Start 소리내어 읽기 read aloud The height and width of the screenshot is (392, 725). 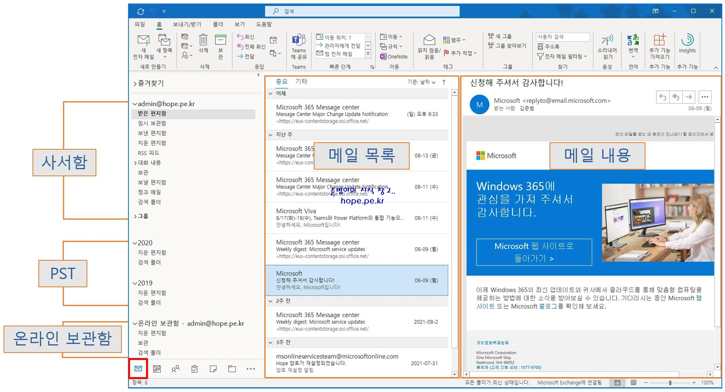[x=607, y=47]
